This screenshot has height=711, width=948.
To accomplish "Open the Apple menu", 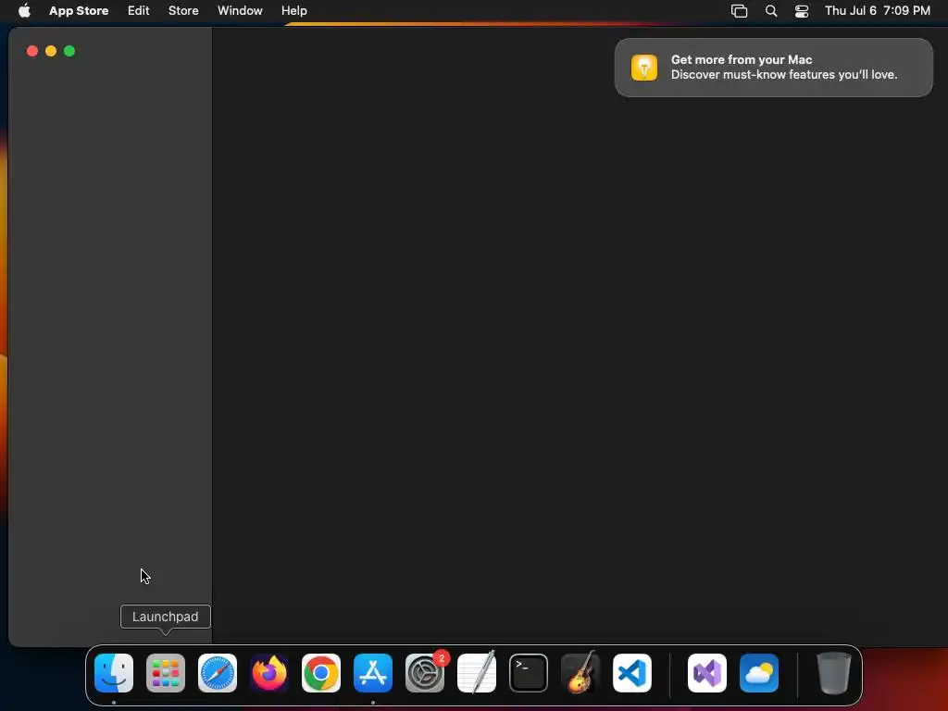I will (x=24, y=10).
